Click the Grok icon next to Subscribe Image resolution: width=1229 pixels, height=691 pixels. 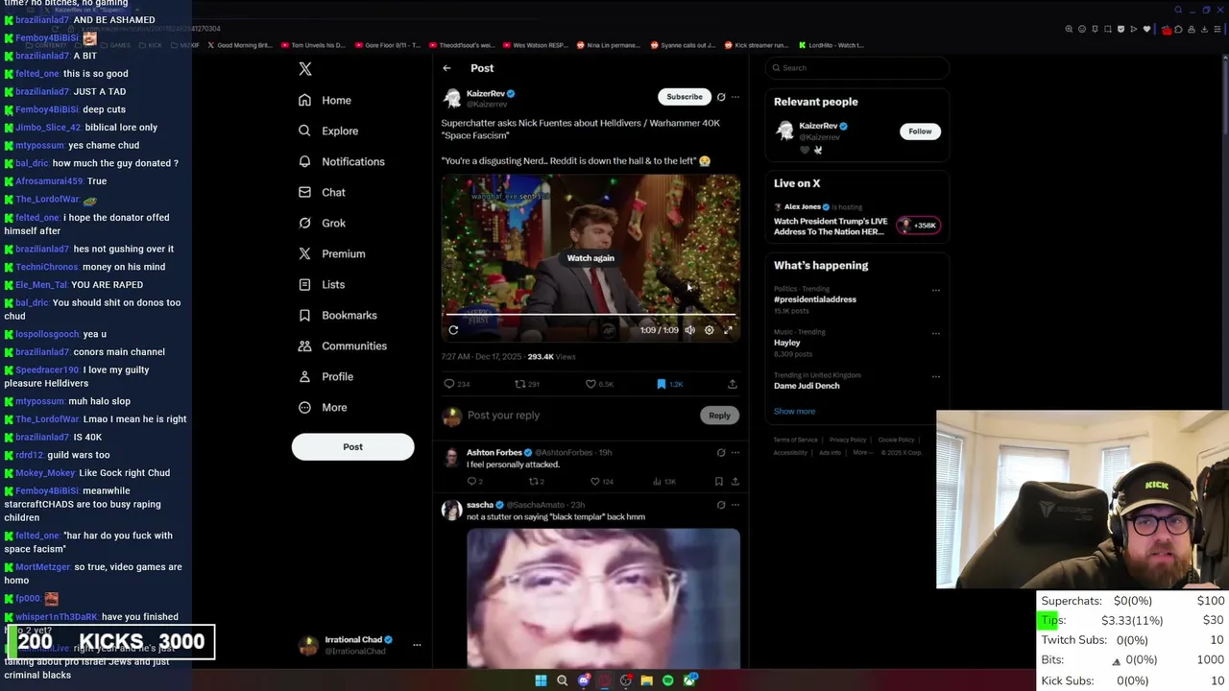pos(721,97)
